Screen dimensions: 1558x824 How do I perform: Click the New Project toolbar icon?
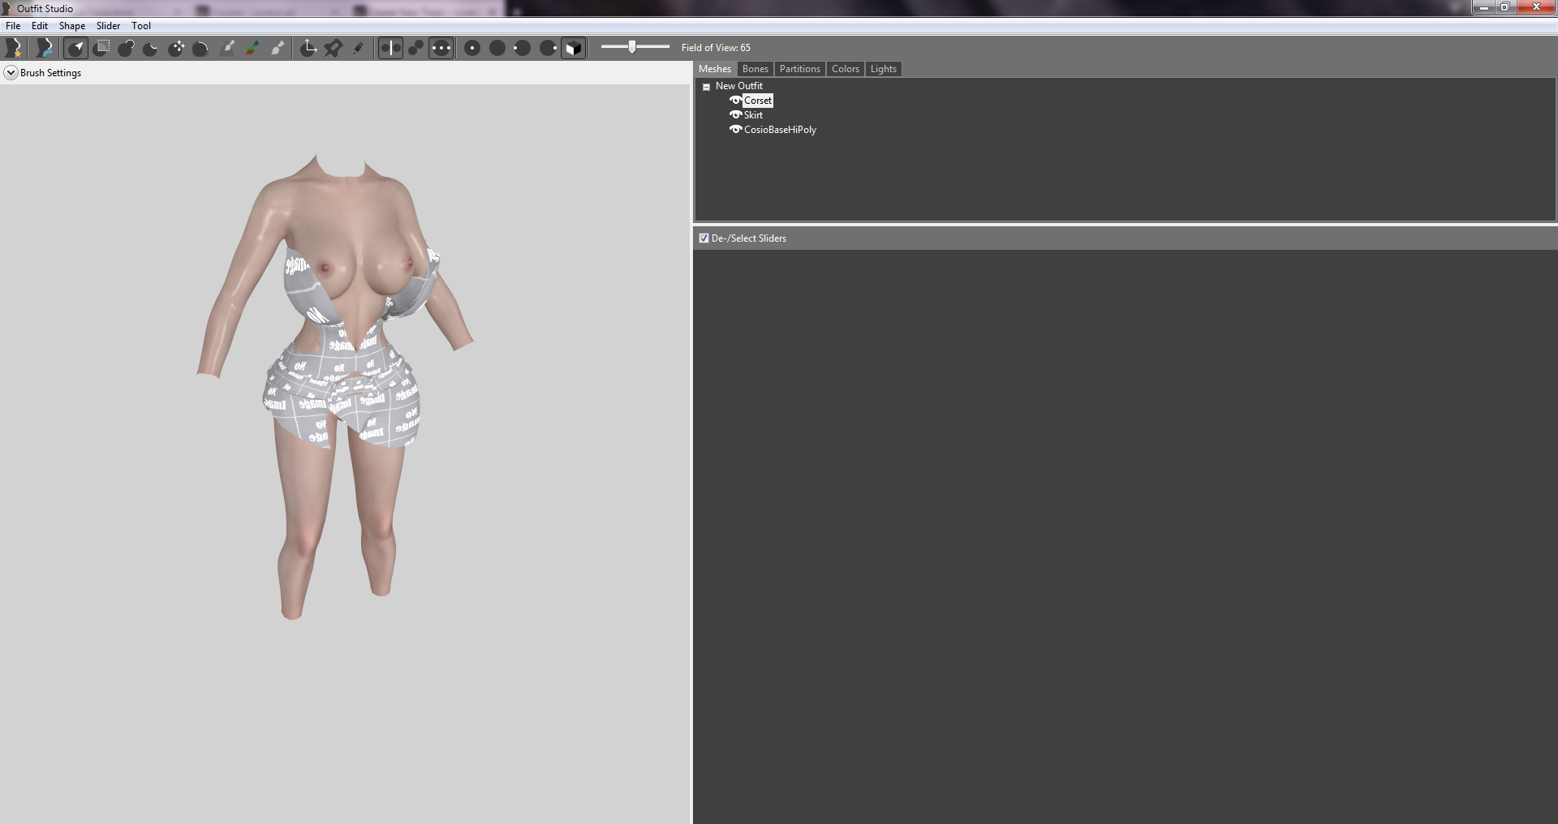[x=13, y=48]
